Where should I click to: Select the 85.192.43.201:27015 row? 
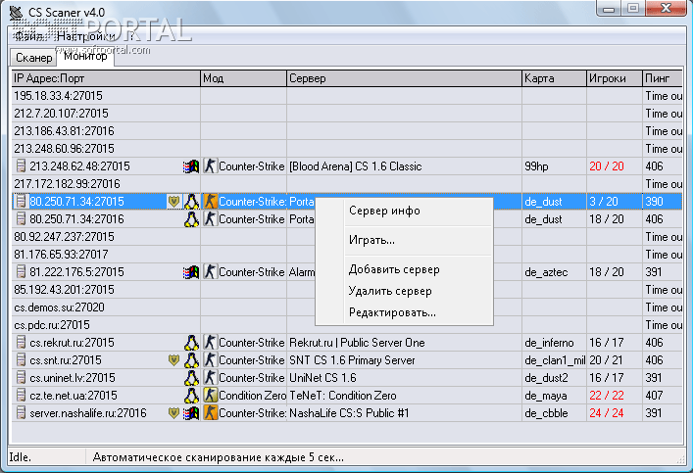(x=347, y=290)
